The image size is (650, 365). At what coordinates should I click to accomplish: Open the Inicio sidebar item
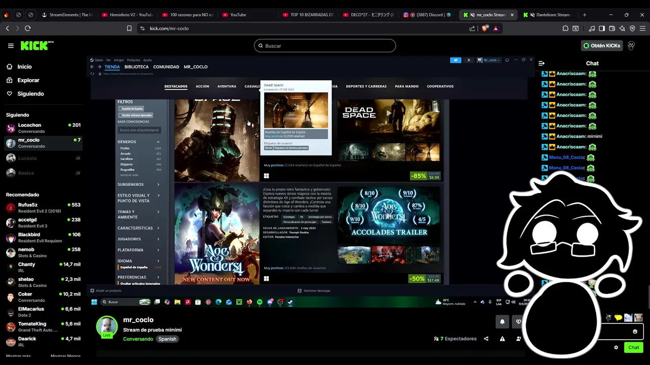(x=19, y=66)
